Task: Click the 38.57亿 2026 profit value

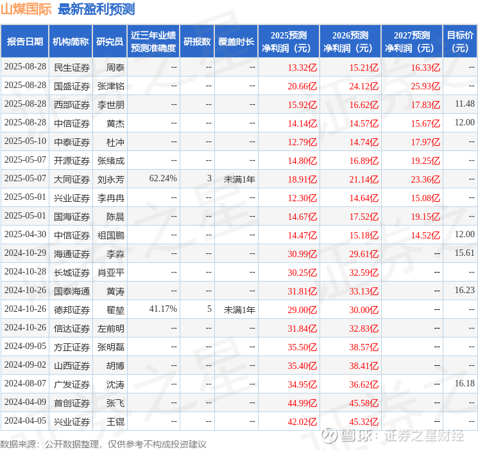Action: pos(364,347)
